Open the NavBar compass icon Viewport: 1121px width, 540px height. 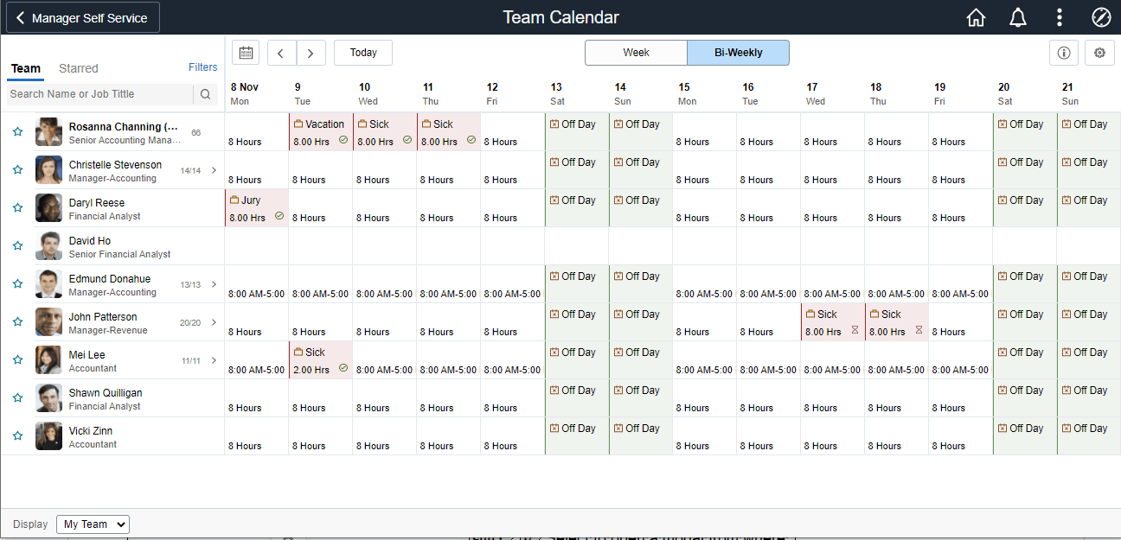pyautogui.click(x=1099, y=17)
